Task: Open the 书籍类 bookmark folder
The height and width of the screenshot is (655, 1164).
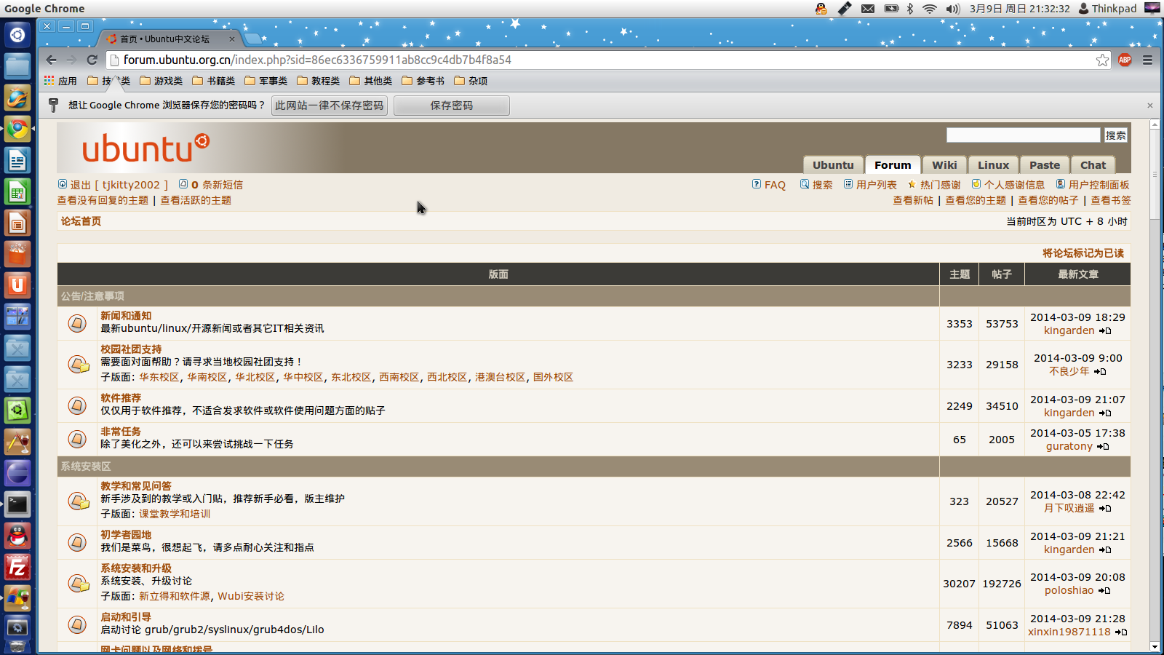Action: [x=213, y=81]
